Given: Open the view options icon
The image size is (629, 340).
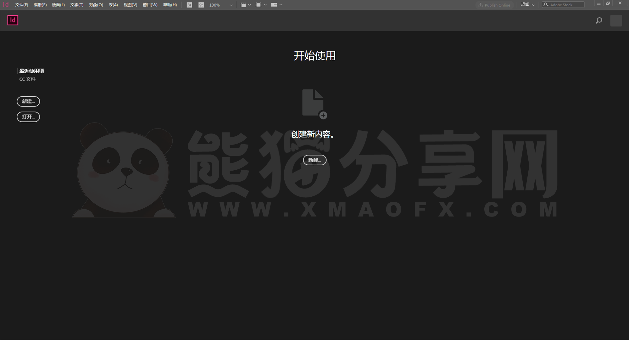Looking at the screenshot, I should (243, 5).
